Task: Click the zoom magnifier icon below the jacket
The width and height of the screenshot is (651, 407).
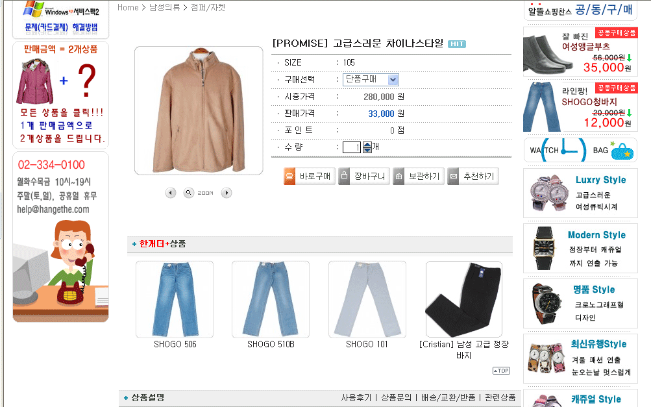Action: pos(189,193)
